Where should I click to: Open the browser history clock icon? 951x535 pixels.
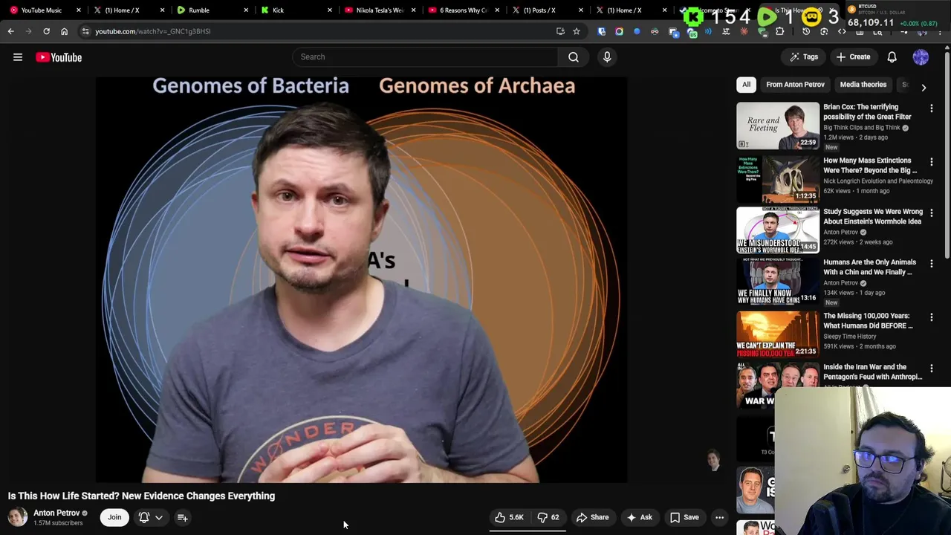[x=806, y=31]
